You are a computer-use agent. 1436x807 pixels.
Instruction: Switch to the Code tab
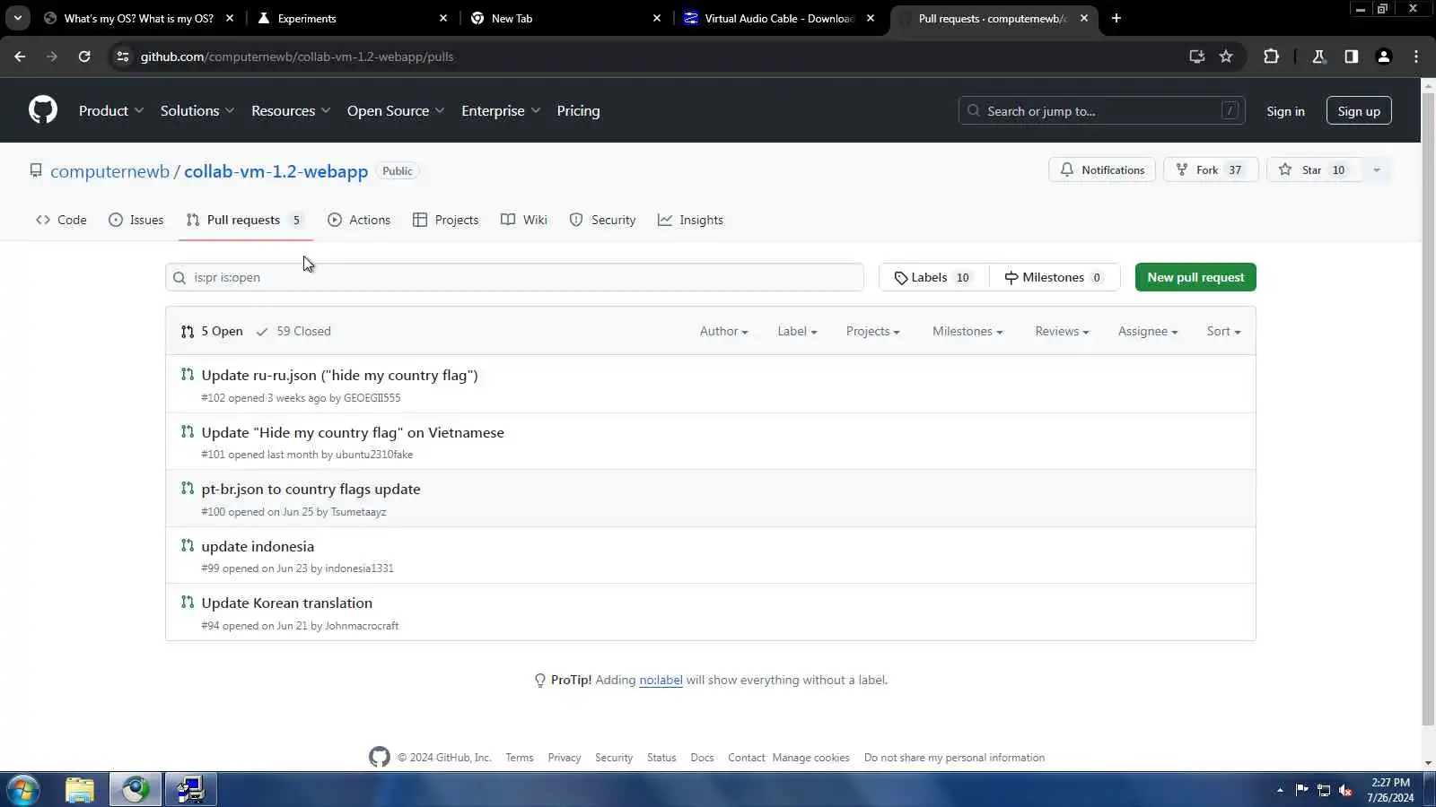[61, 220]
